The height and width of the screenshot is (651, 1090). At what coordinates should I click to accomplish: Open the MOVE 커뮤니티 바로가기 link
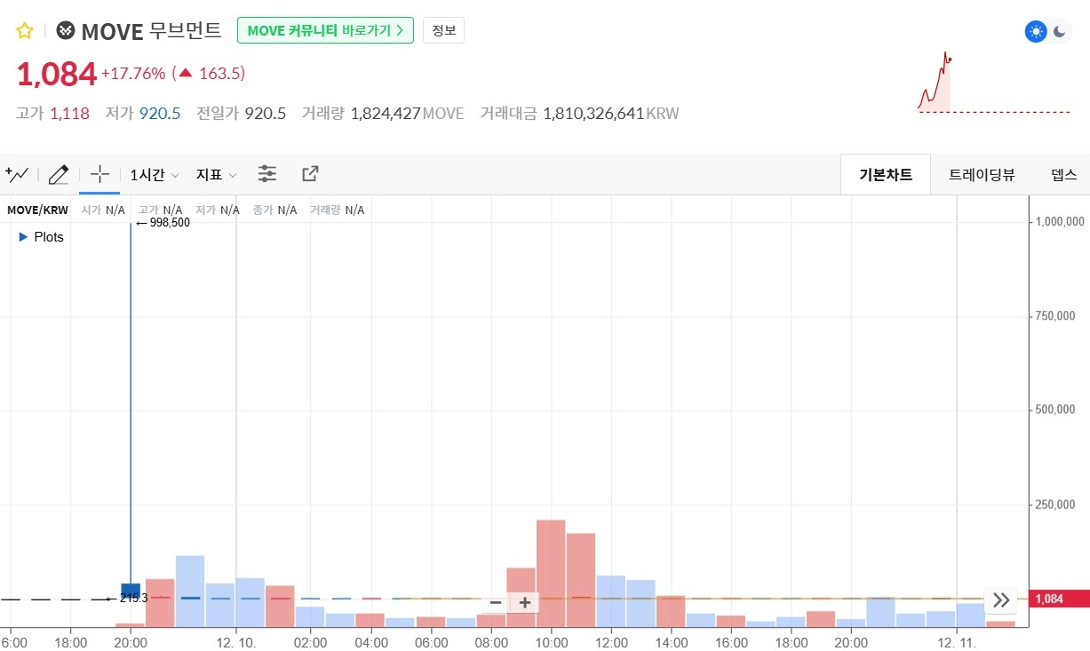click(x=326, y=30)
